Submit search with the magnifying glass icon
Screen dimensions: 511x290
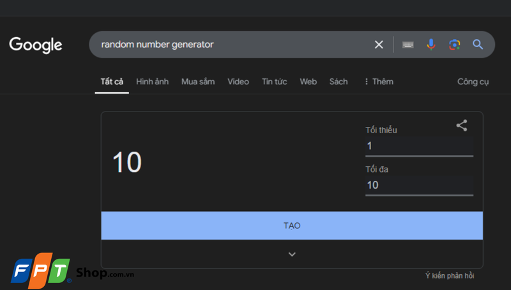pyautogui.click(x=478, y=44)
